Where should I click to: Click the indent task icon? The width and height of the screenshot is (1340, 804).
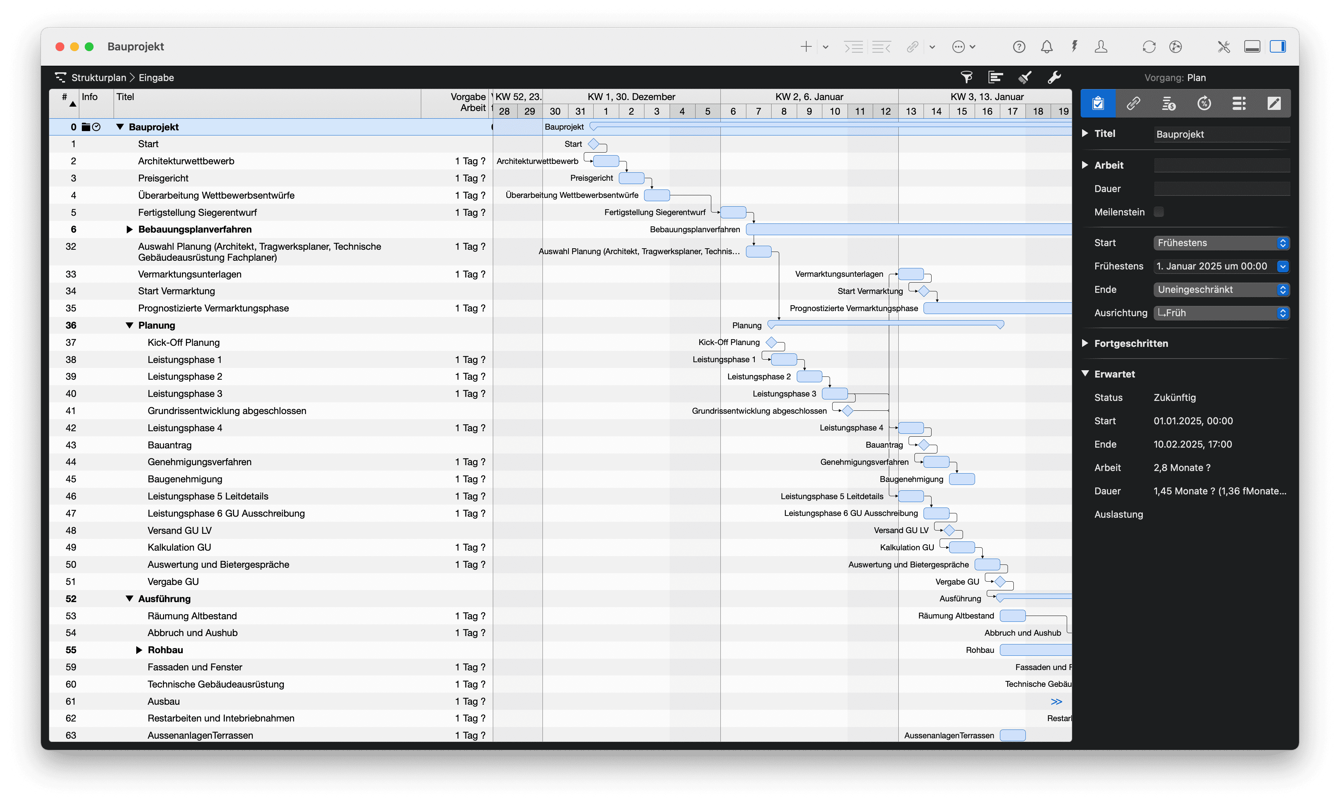[x=854, y=47]
